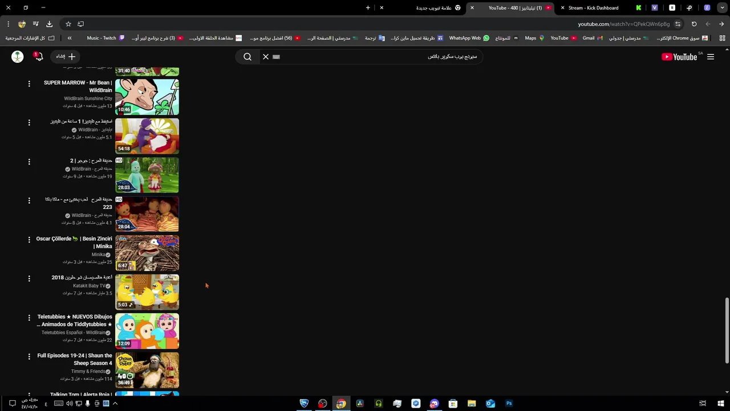Open the 28:03 garden show thumbnail

[147, 175]
